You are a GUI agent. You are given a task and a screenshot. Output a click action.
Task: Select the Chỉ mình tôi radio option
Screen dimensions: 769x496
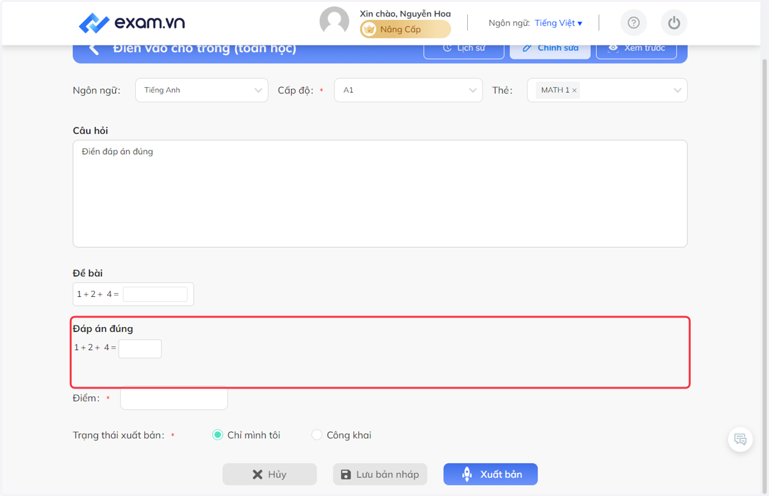[217, 435]
